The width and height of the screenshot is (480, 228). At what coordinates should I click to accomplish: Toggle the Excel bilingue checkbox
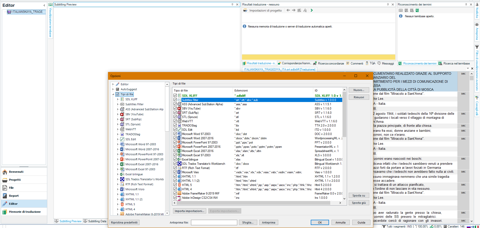pyautogui.click(x=175, y=159)
